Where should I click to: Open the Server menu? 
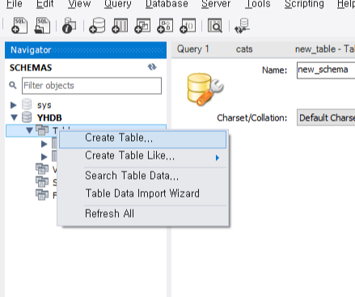tap(216, 4)
